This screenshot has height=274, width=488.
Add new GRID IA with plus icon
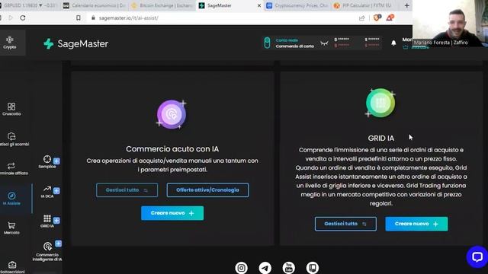coord(56,220)
